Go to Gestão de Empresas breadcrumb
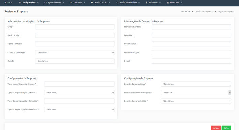 [204, 11]
